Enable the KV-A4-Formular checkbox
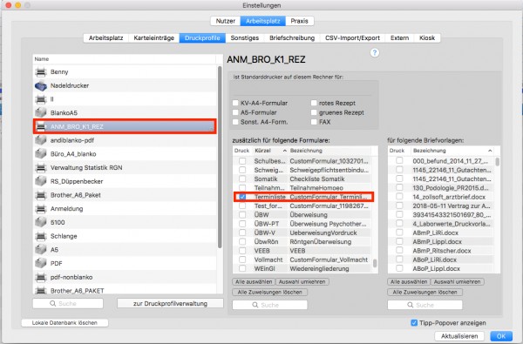 (x=235, y=103)
